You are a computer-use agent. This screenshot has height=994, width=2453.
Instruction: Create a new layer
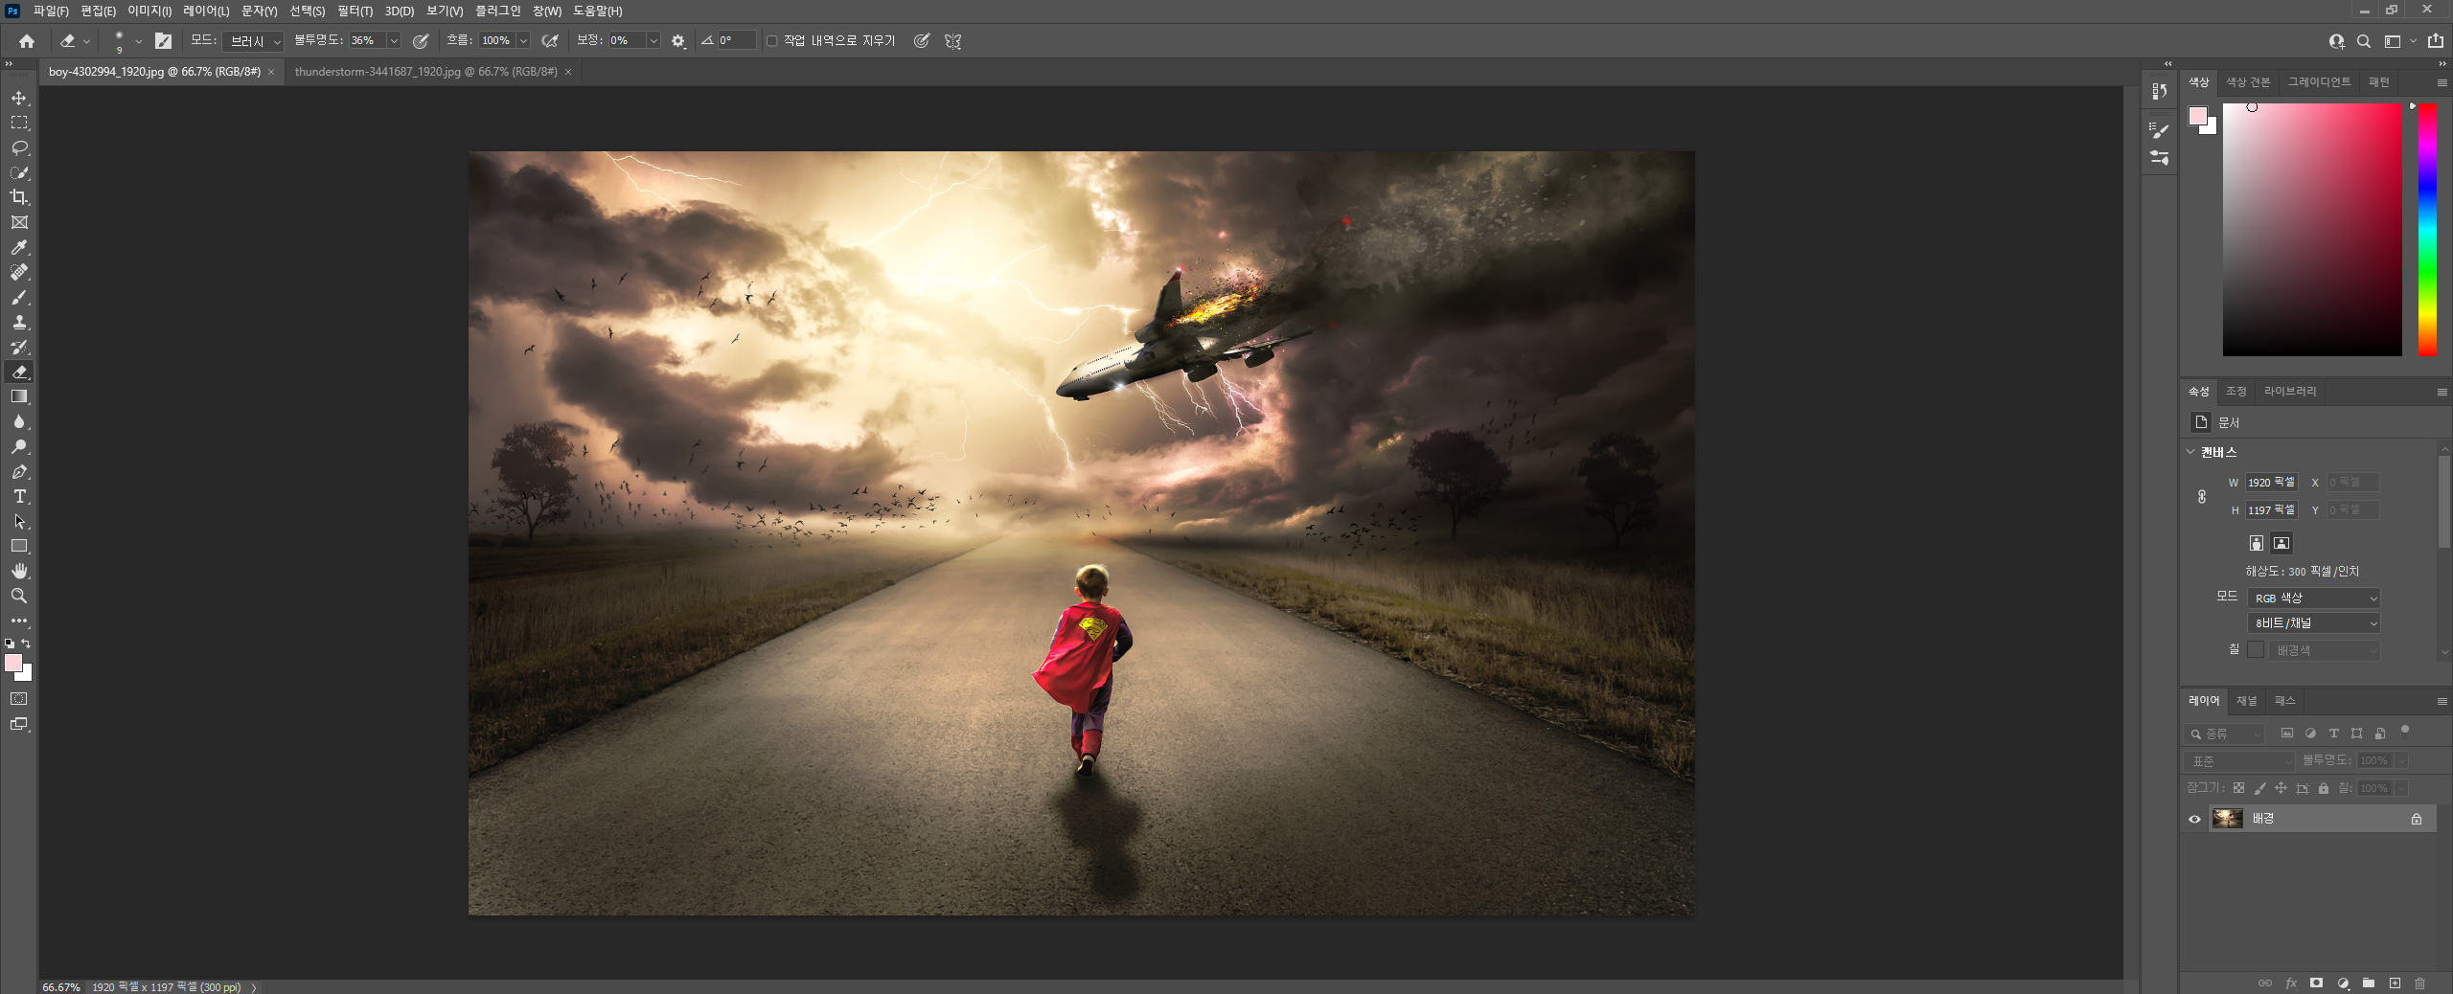point(2395,983)
